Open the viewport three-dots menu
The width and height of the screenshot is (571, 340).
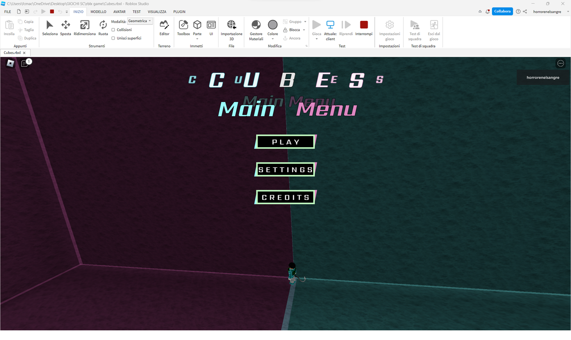[561, 64]
